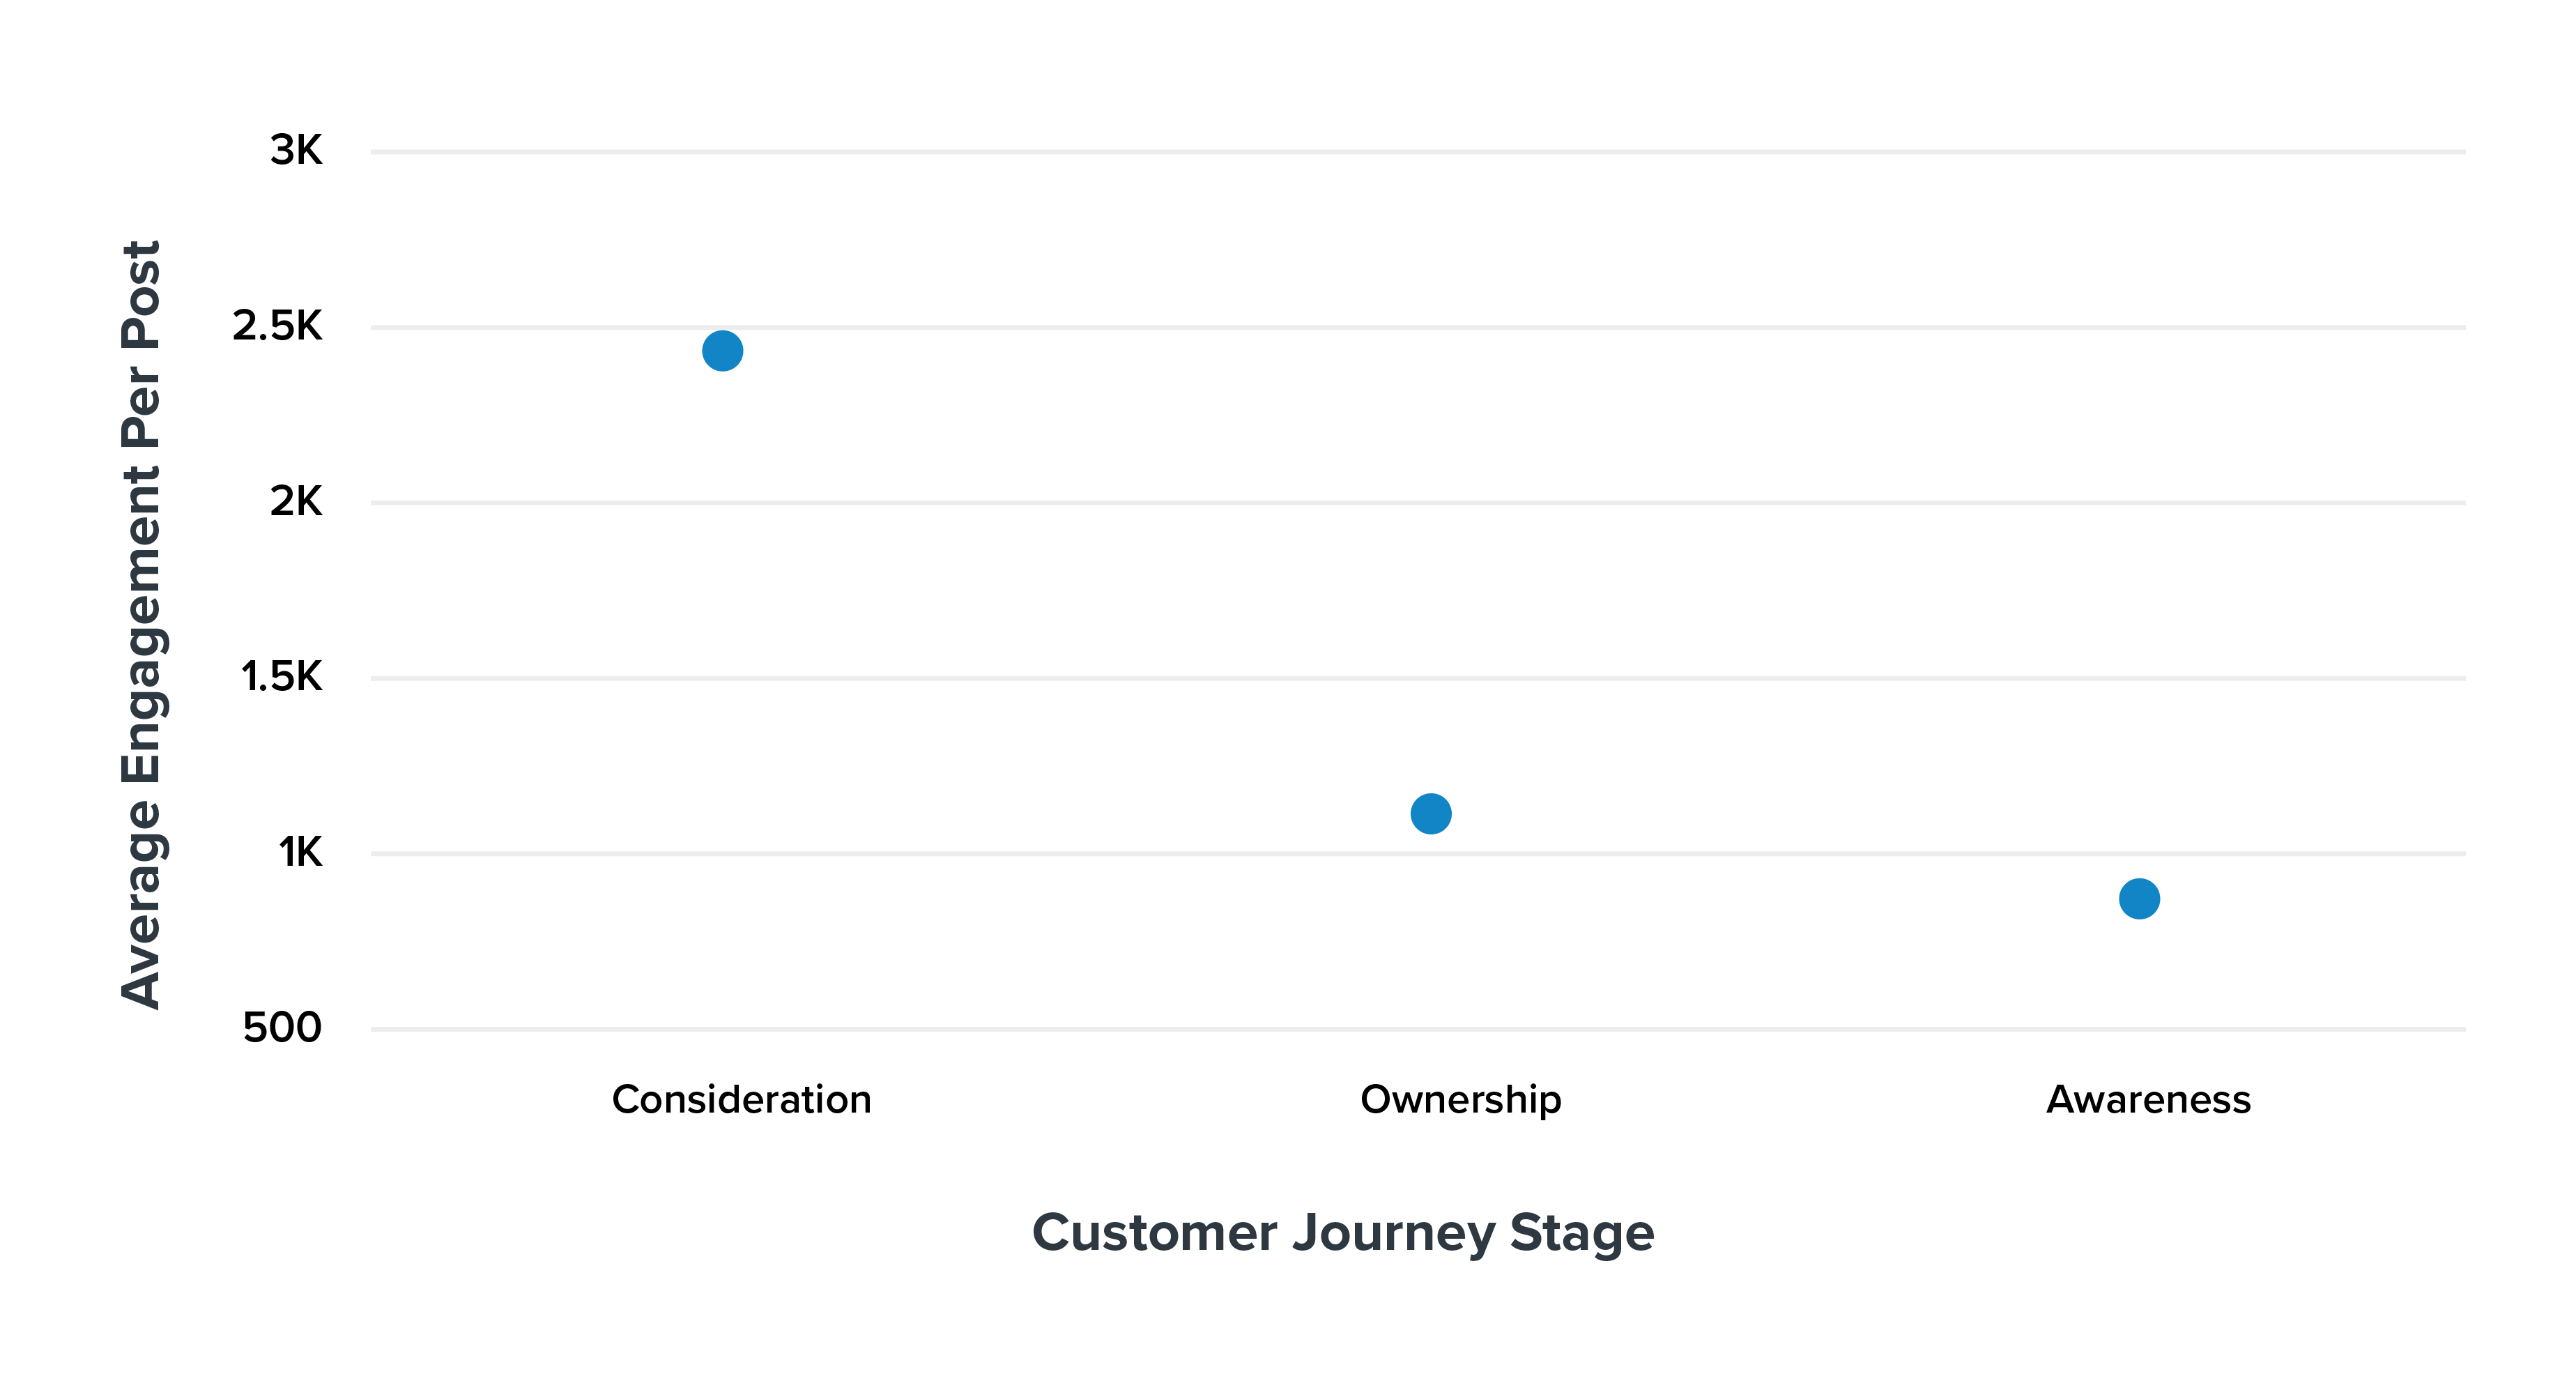Select the 2K y-axis tick label
This screenshot has width=2576, height=1397.
click(296, 502)
